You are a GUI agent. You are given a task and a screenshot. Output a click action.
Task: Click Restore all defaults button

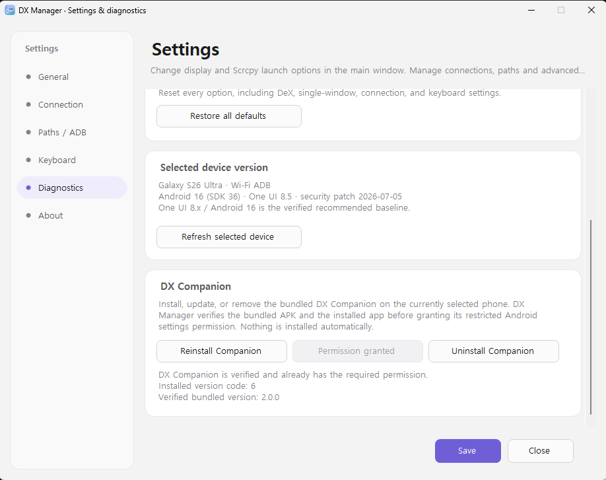tap(229, 116)
